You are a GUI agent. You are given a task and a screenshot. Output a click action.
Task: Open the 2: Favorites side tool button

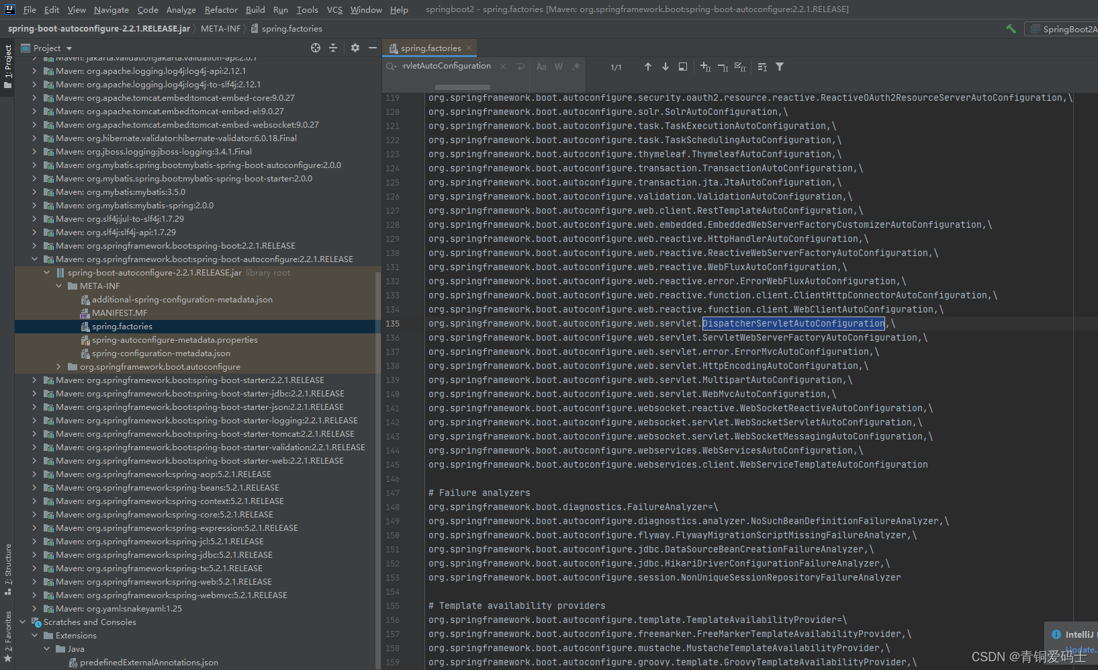pyautogui.click(x=7, y=636)
